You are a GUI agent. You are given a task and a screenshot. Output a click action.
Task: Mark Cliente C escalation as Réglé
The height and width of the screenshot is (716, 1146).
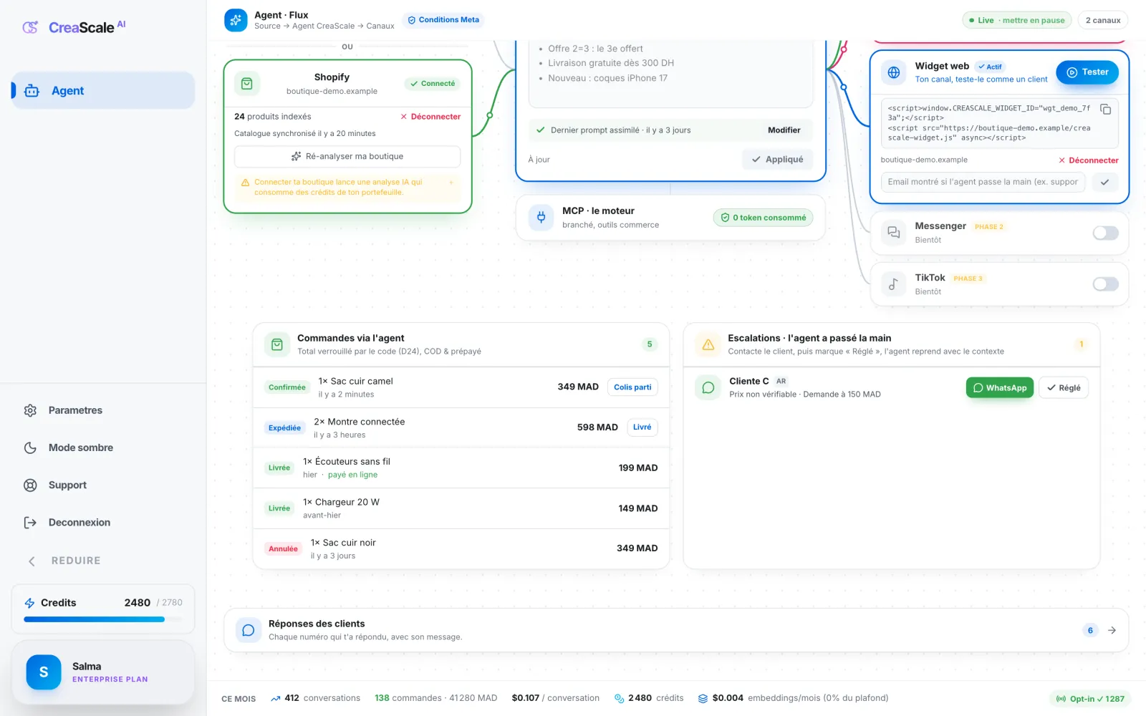[x=1064, y=387]
